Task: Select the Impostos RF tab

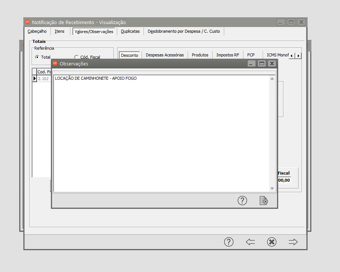Action: (228, 55)
